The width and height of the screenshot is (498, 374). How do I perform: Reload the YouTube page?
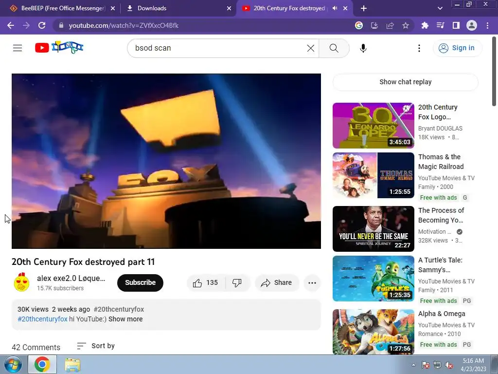point(42,25)
